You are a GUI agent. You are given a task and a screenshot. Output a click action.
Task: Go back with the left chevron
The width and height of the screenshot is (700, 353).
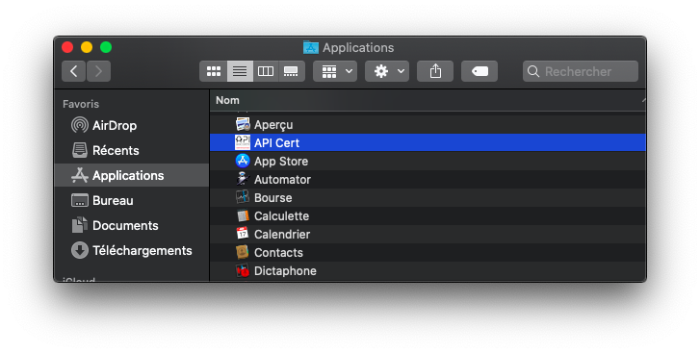click(74, 71)
